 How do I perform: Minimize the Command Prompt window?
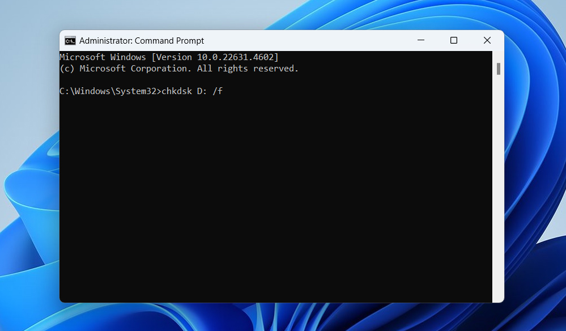[x=420, y=41]
